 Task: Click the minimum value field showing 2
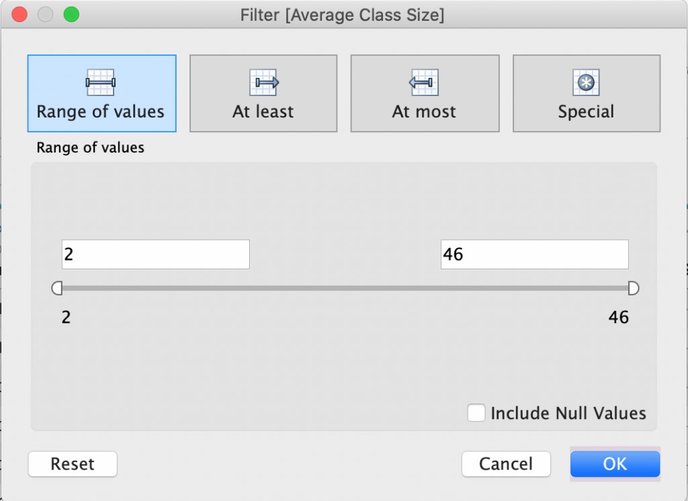click(x=155, y=255)
